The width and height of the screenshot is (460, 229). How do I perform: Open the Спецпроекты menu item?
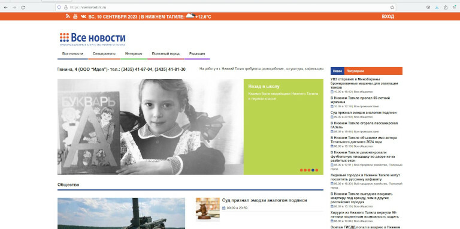104,54
